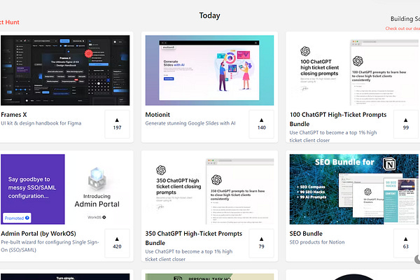The width and height of the screenshot is (420, 280).
Task: Open Motionit slides preview image
Action: pos(209,70)
